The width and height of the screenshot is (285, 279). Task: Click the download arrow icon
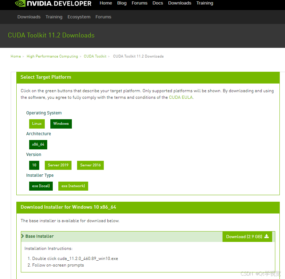[267, 236]
